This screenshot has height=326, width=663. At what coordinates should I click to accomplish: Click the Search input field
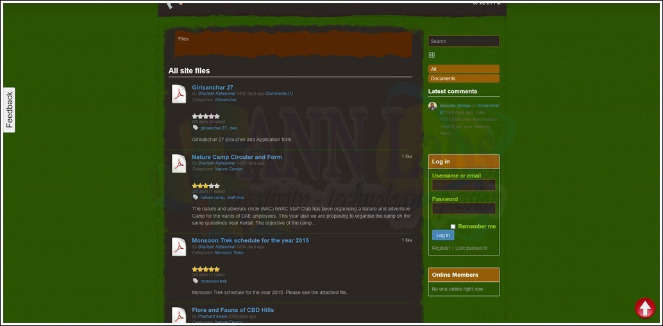coord(464,41)
